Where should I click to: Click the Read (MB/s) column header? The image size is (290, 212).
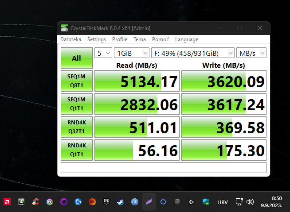coord(137,66)
